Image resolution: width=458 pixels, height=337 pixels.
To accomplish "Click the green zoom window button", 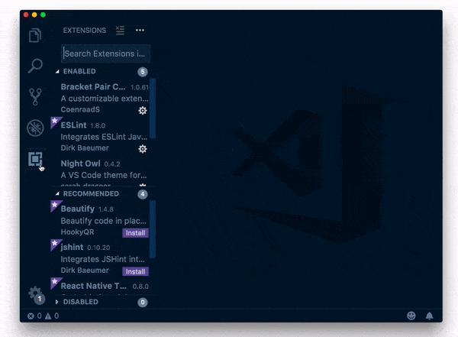I will 44,15.
